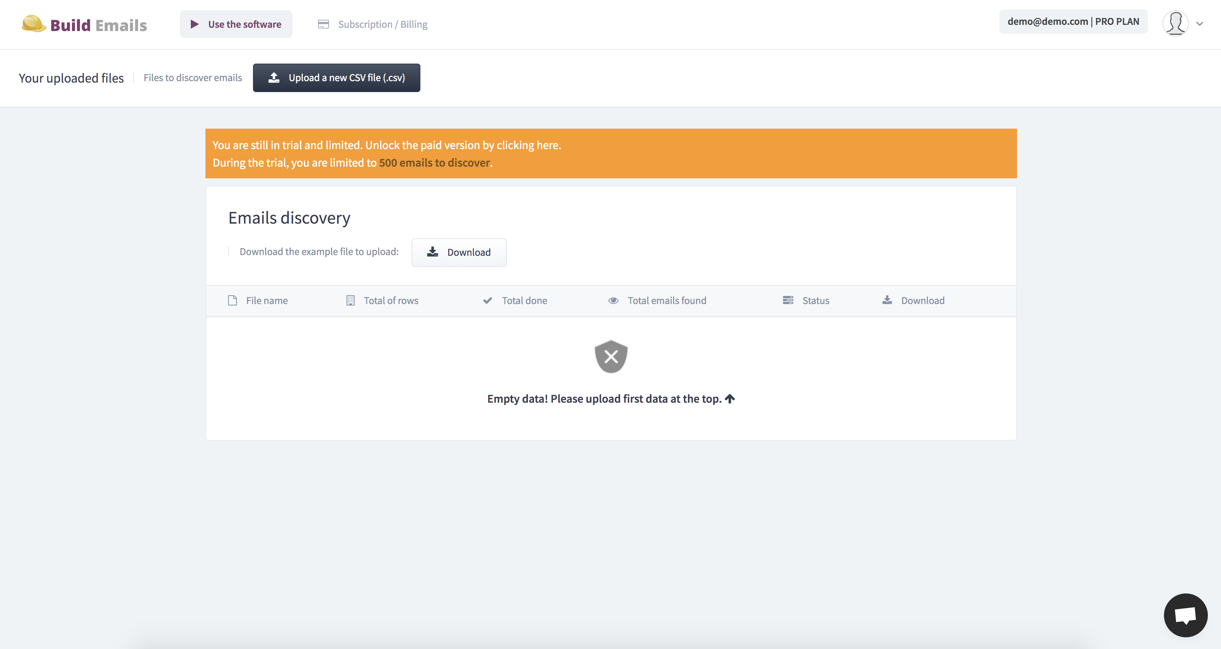Open the Use the software tab
1221x649 pixels.
pyautogui.click(x=235, y=24)
